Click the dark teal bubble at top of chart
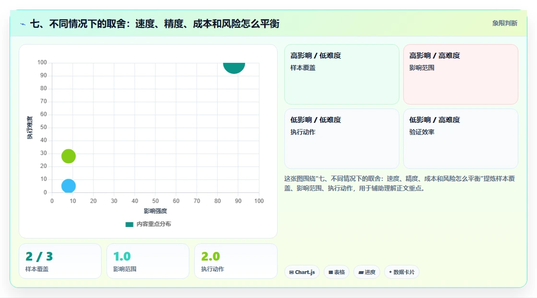The height and width of the screenshot is (298, 537). 234,68
